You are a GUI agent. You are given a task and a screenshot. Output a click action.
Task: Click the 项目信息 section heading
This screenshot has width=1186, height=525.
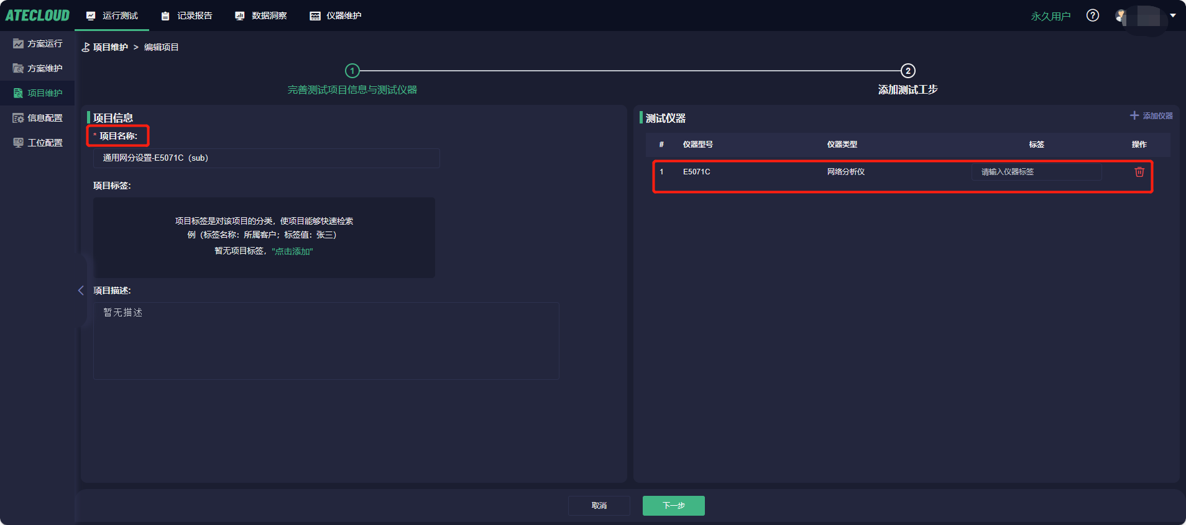pyautogui.click(x=113, y=118)
